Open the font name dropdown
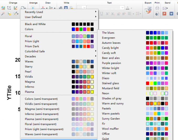 (123, 8)
